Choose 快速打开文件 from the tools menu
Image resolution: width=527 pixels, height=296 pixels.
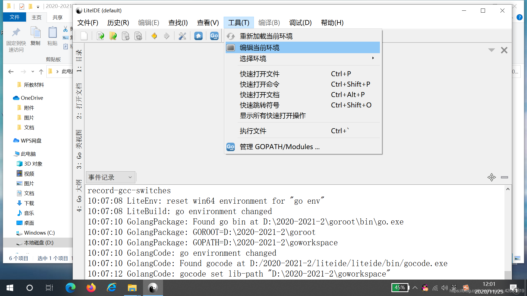[x=303, y=74]
